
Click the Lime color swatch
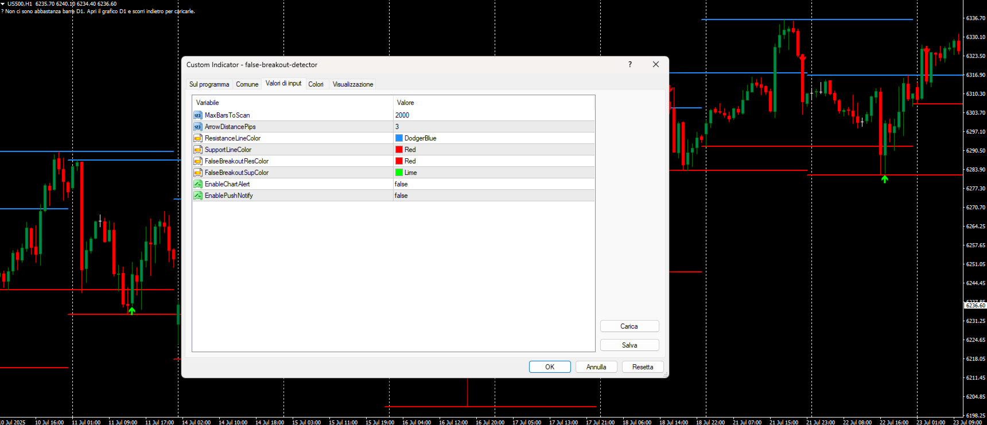[399, 173]
